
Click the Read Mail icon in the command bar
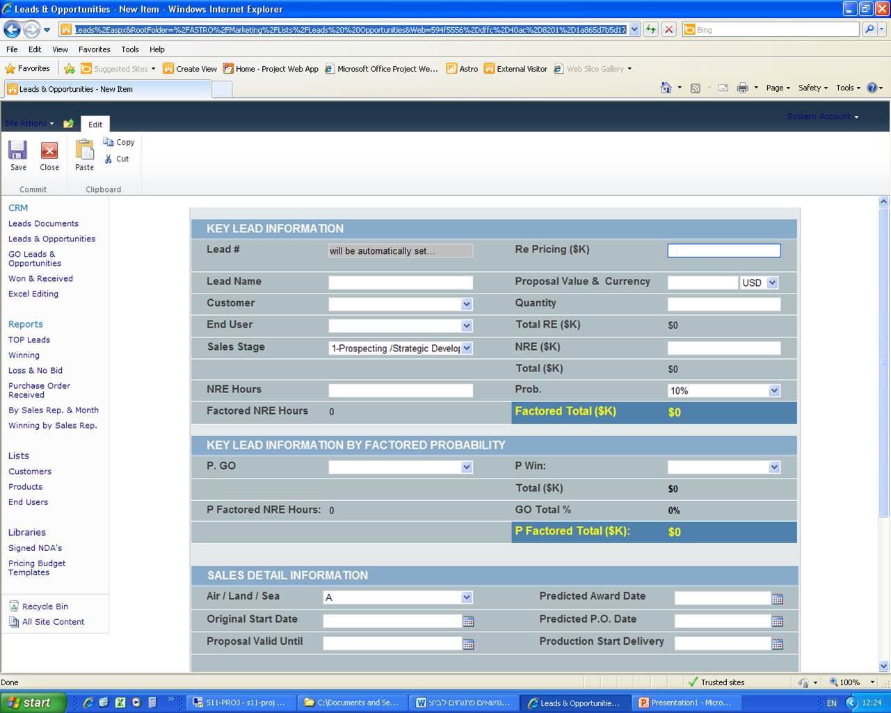(x=723, y=88)
